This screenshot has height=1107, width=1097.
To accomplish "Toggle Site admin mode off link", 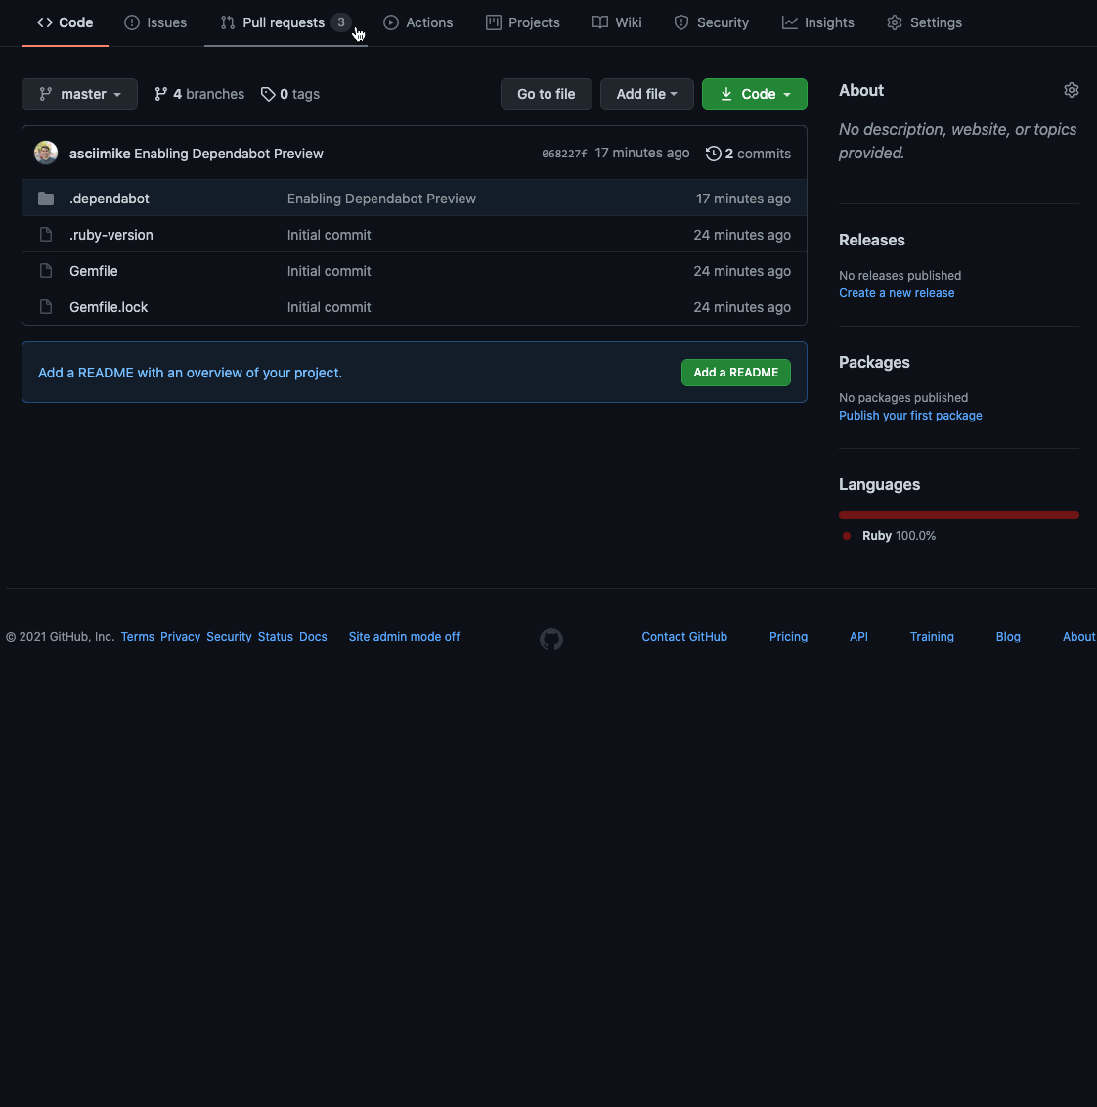I will (x=404, y=637).
